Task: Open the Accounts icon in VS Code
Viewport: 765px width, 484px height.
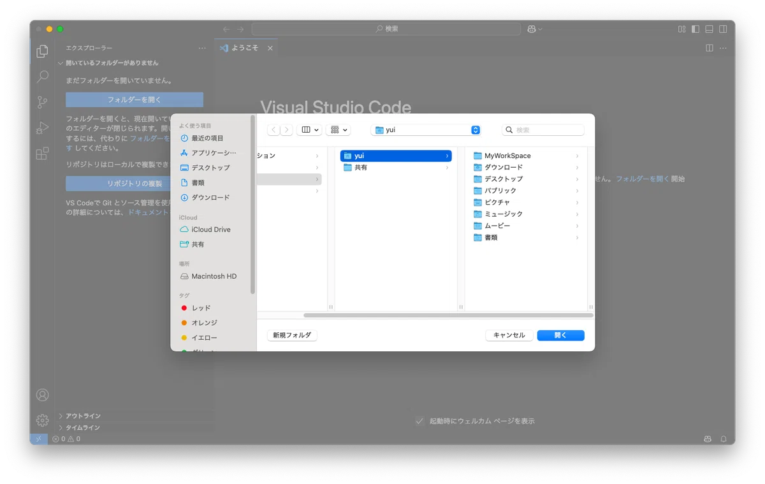Action: pyautogui.click(x=43, y=395)
